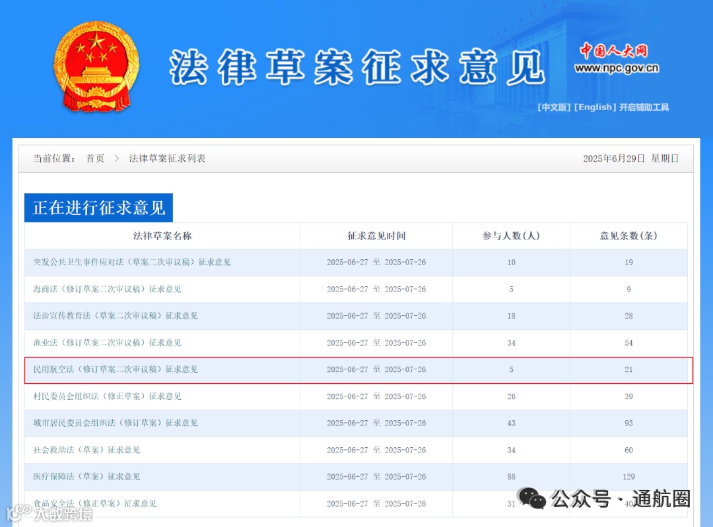This screenshot has height=527, width=713.
Task: Select the 中文版 language option
Action: click(x=555, y=107)
